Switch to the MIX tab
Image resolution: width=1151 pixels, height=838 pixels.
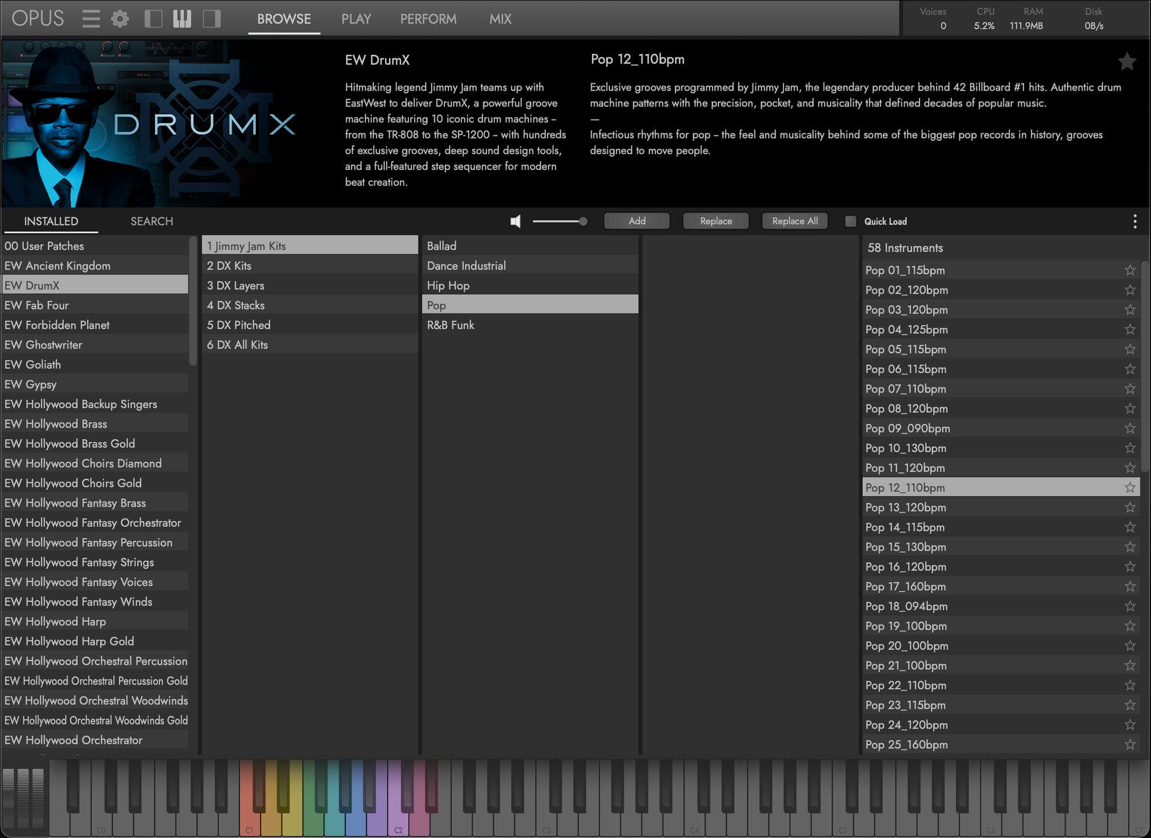click(x=500, y=19)
